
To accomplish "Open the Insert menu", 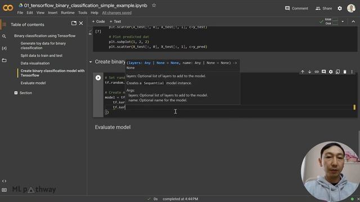I will 52,12.
